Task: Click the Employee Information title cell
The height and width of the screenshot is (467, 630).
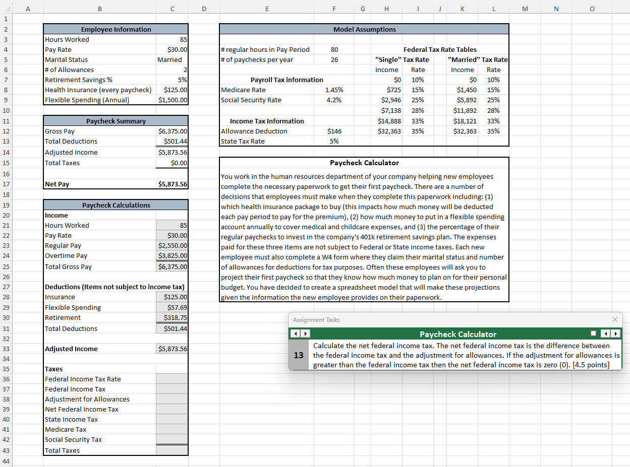Action: [x=116, y=29]
